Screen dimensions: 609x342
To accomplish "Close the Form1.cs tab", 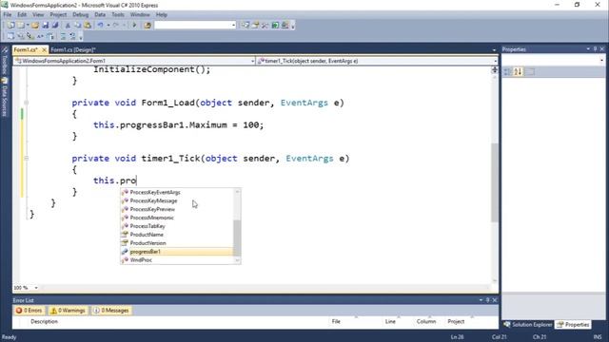I will click(44, 49).
